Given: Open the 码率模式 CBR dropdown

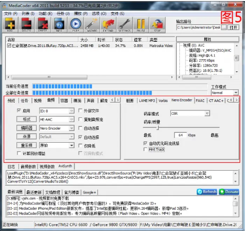Looking at the screenshot, I should (190, 114).
